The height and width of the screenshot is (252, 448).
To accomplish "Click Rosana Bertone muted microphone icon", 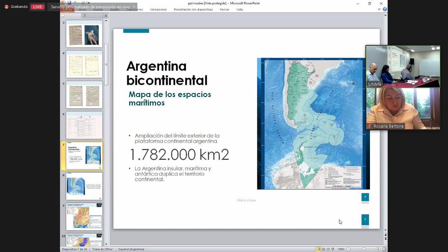I will click(x=369, y=126).
